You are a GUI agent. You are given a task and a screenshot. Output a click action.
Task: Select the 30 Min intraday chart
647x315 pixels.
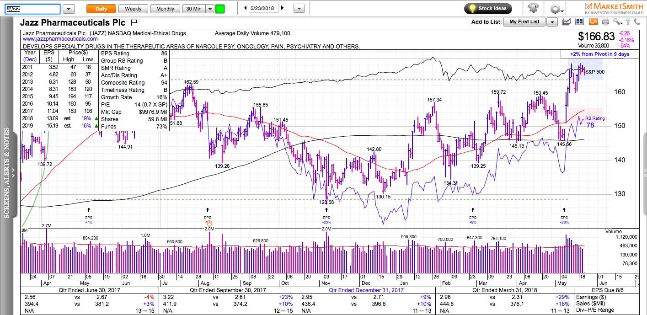pos(193,9)
